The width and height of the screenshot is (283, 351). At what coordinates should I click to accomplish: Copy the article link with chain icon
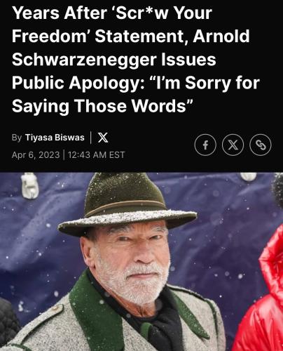point(261,145)
